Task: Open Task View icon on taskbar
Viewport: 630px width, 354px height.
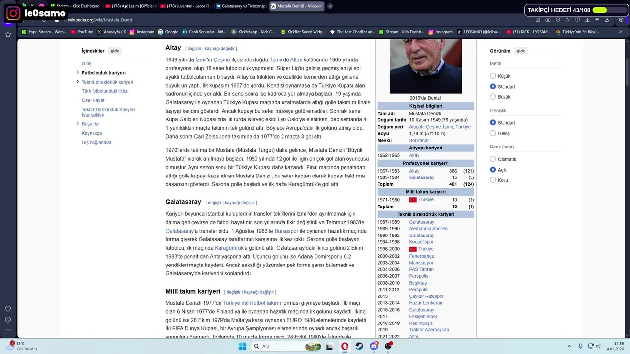Action: [330, 346]
